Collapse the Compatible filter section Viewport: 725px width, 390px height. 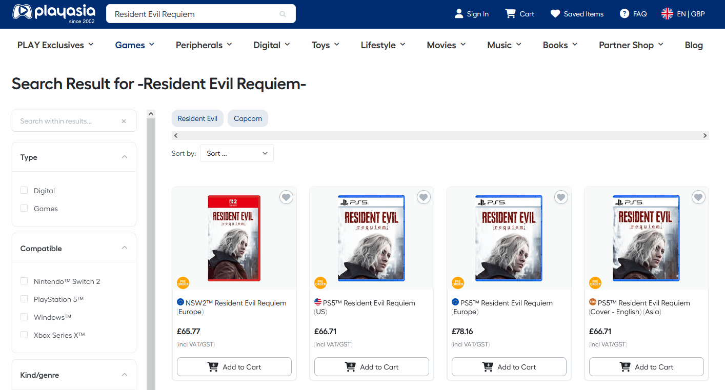point(125,248)
